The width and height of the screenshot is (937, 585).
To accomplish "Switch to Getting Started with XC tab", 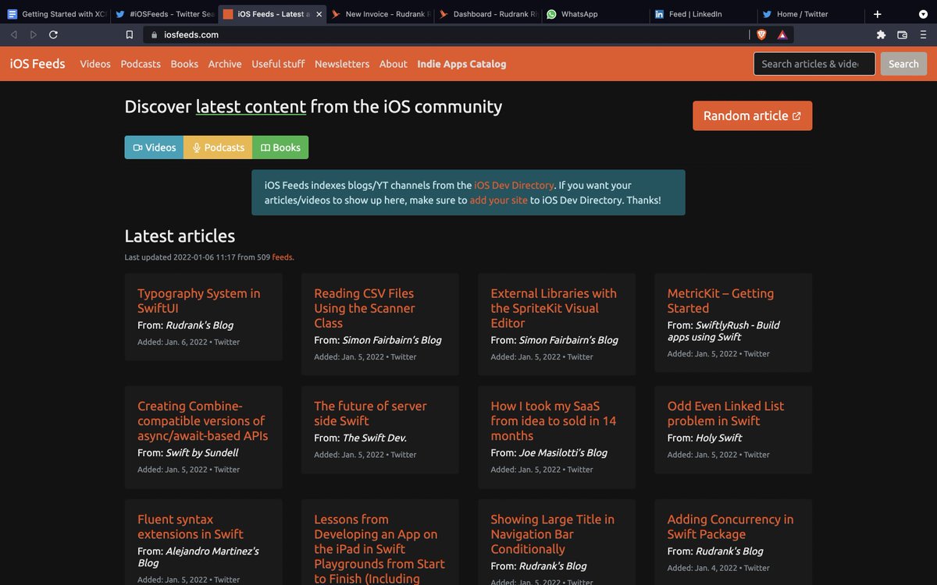I will 57,14.
